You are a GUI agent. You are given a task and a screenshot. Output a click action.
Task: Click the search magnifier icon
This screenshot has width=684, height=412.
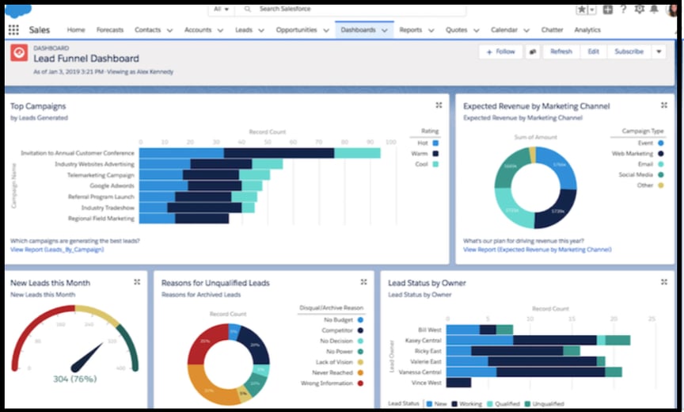tap(247, 9)
